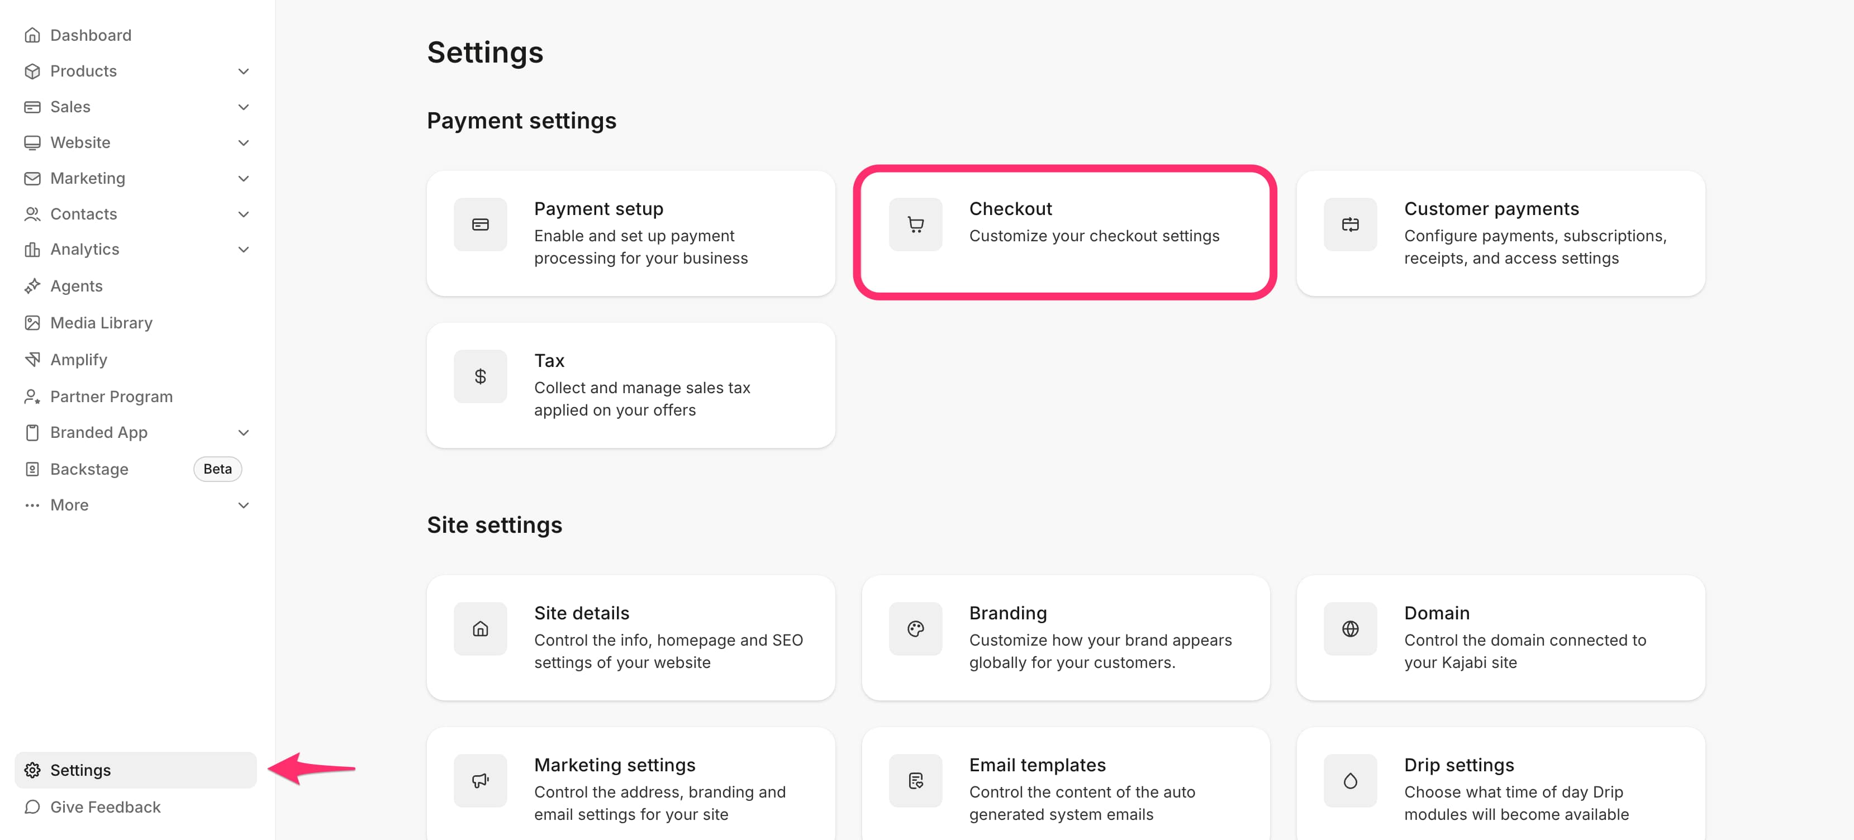Image resolution: width=1854 pixels, height=840 pixels.
Task: Click the Drip settings droplet icon
Action: tap(1350, 780)
